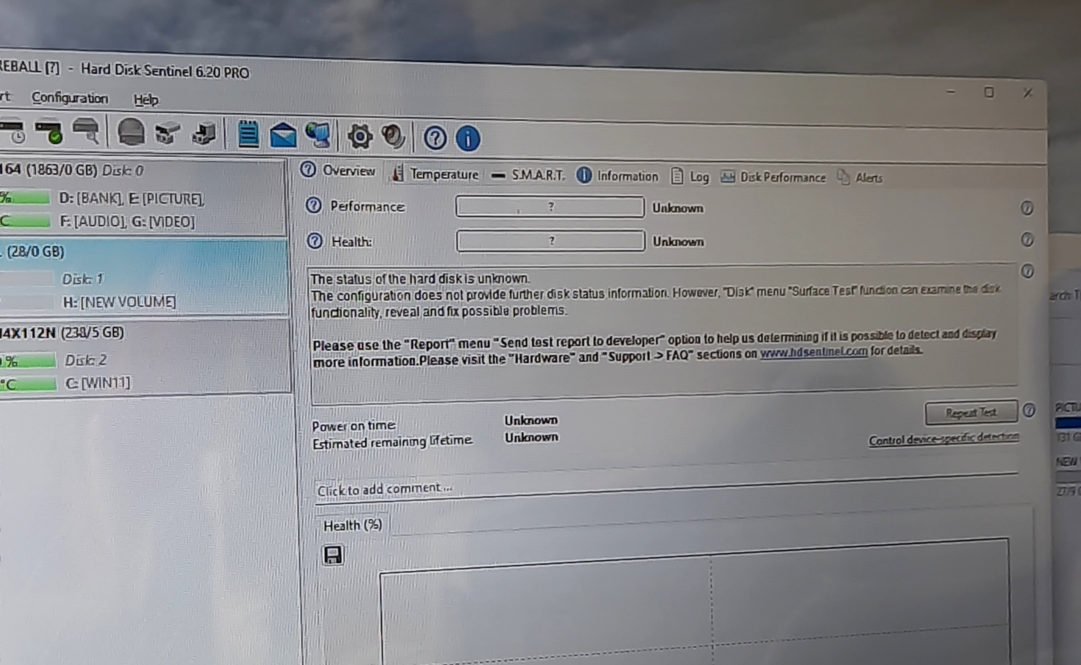
Task: Click the globe and monitor network toolbar icon
Action: [318, 135]
